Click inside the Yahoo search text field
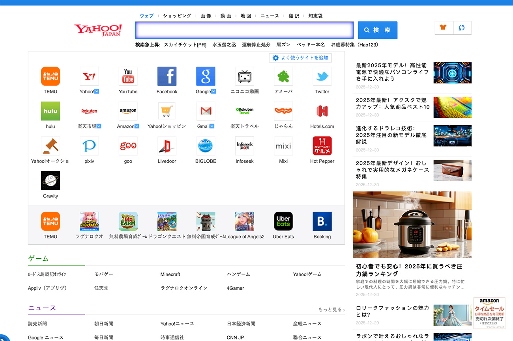 click(244, 30)
